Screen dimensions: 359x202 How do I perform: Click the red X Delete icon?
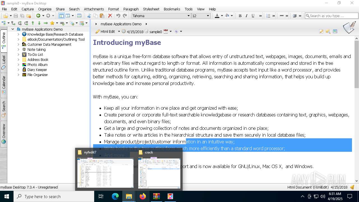pyautogui.click(x=110, y=16)
